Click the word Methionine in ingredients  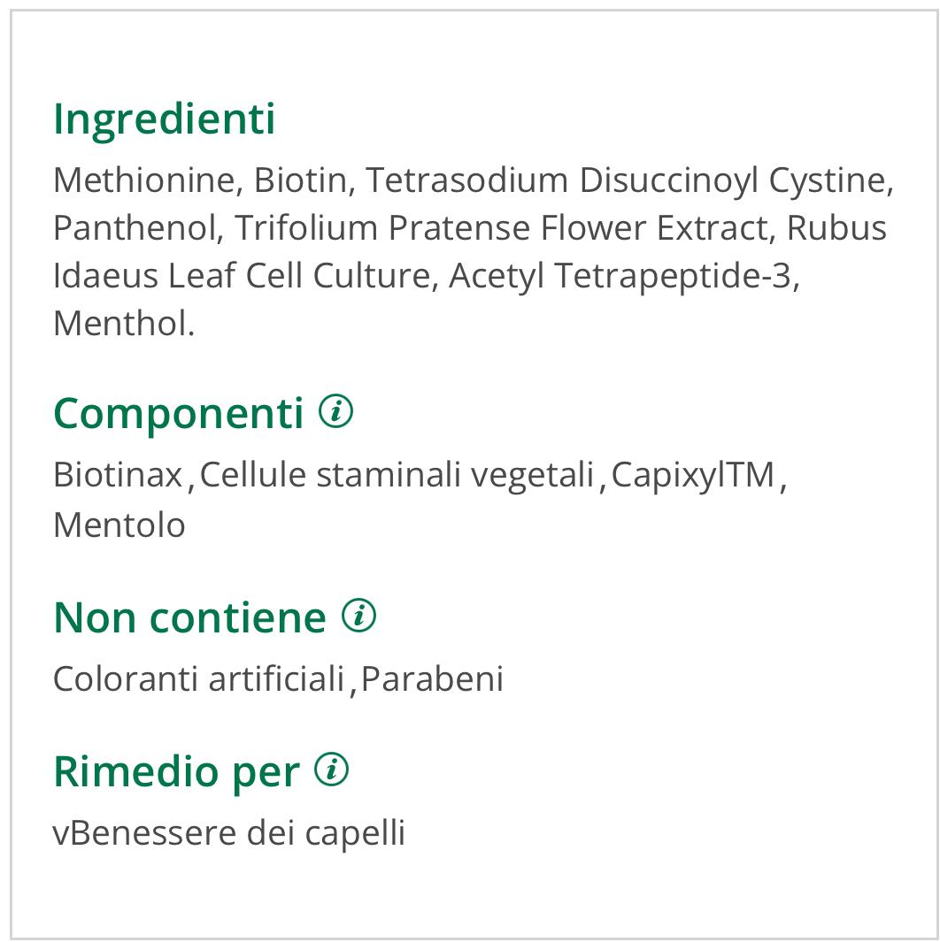click(144, 180)
